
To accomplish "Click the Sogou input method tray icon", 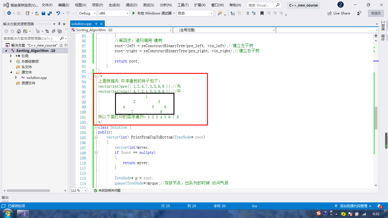I will point(319,213).
